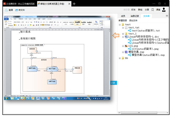Select 模型仿真(zutao的副本).eap in file tree

coord(148,55)
